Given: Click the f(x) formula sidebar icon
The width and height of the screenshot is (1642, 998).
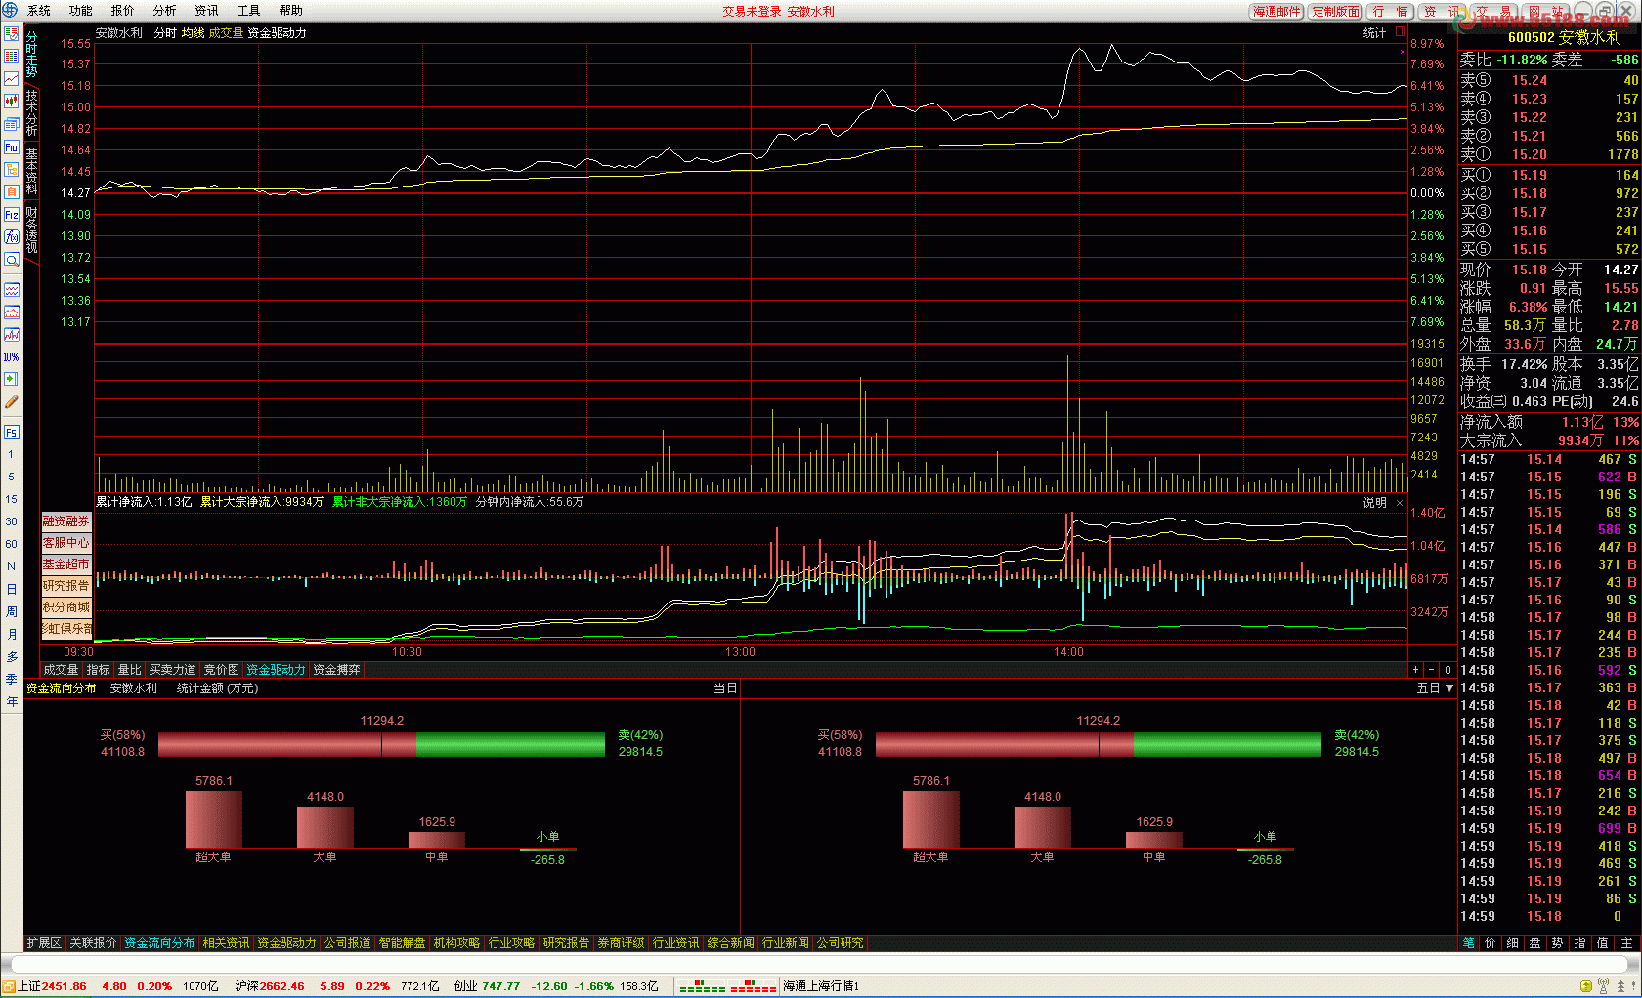Looking at the screenshot, I should [12, 237].
